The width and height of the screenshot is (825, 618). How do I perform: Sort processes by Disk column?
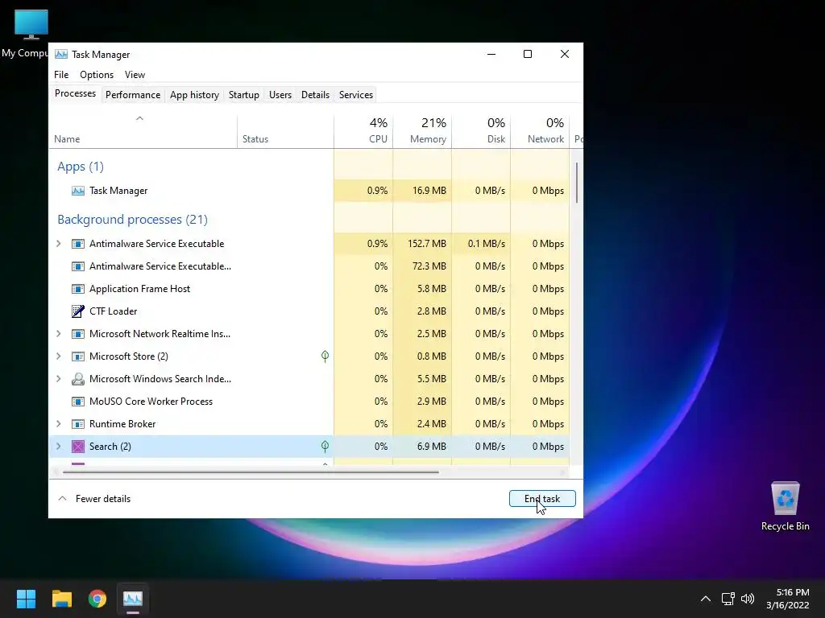[482, 131]
